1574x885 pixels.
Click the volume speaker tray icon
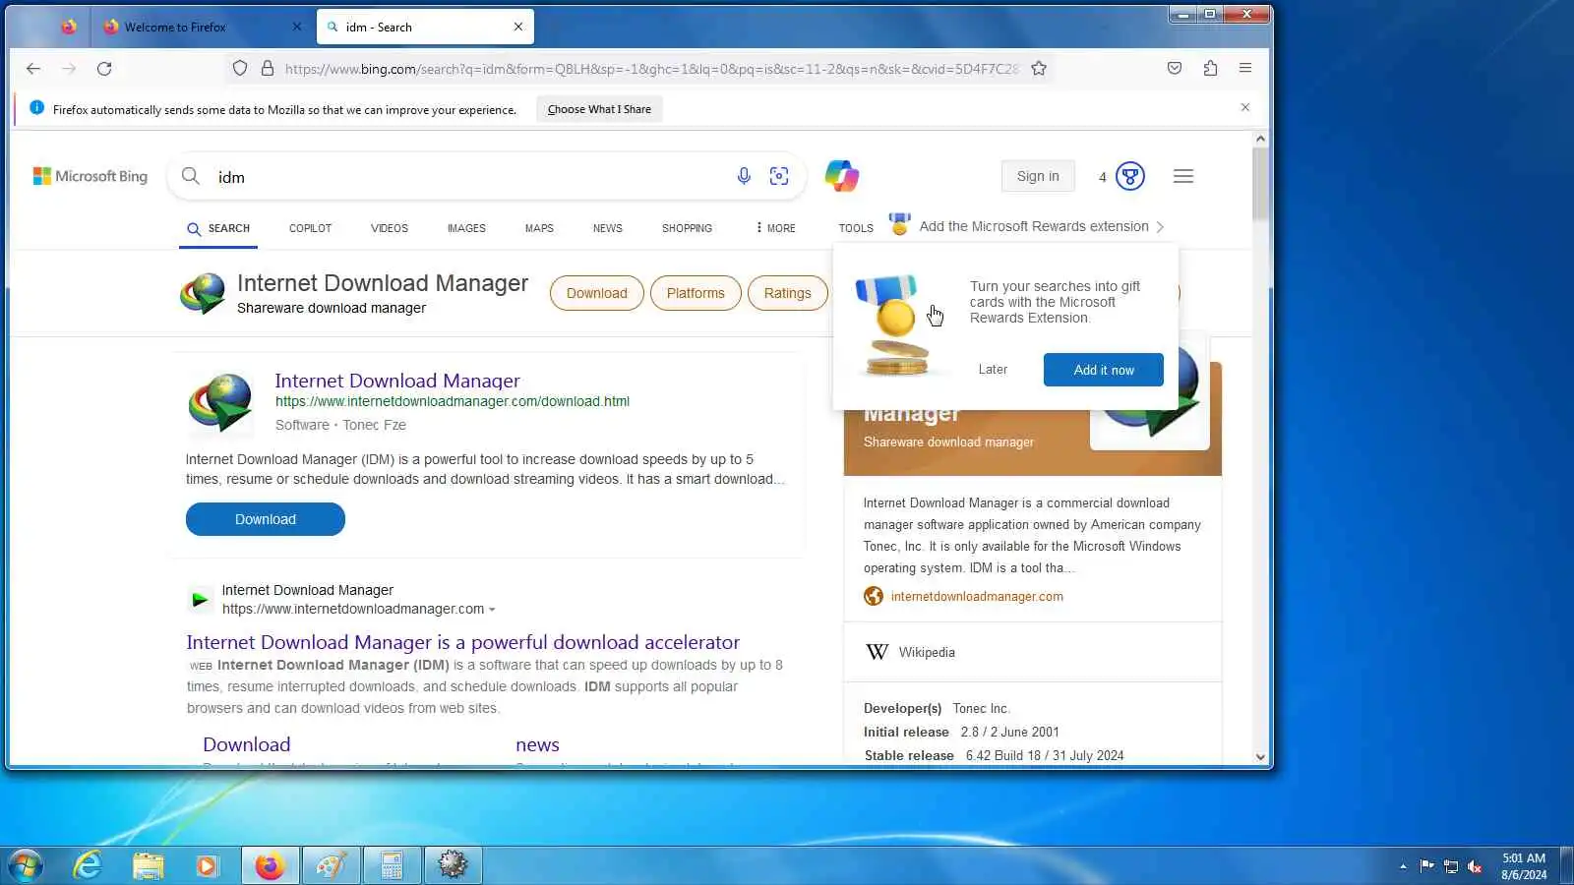(x=1475, y=866)
